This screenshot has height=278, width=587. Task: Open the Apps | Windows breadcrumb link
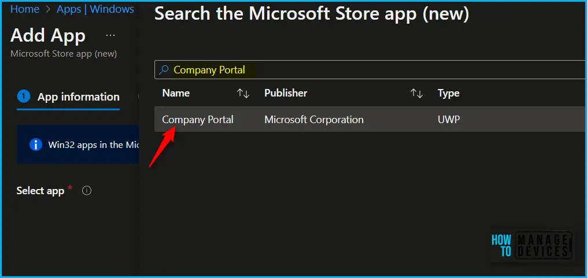point(95,9)
